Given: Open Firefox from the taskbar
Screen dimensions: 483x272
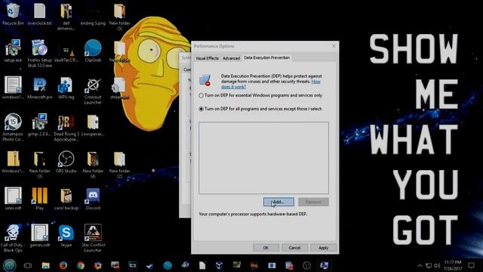Looking at the screenshot, I should coord(63,265).
